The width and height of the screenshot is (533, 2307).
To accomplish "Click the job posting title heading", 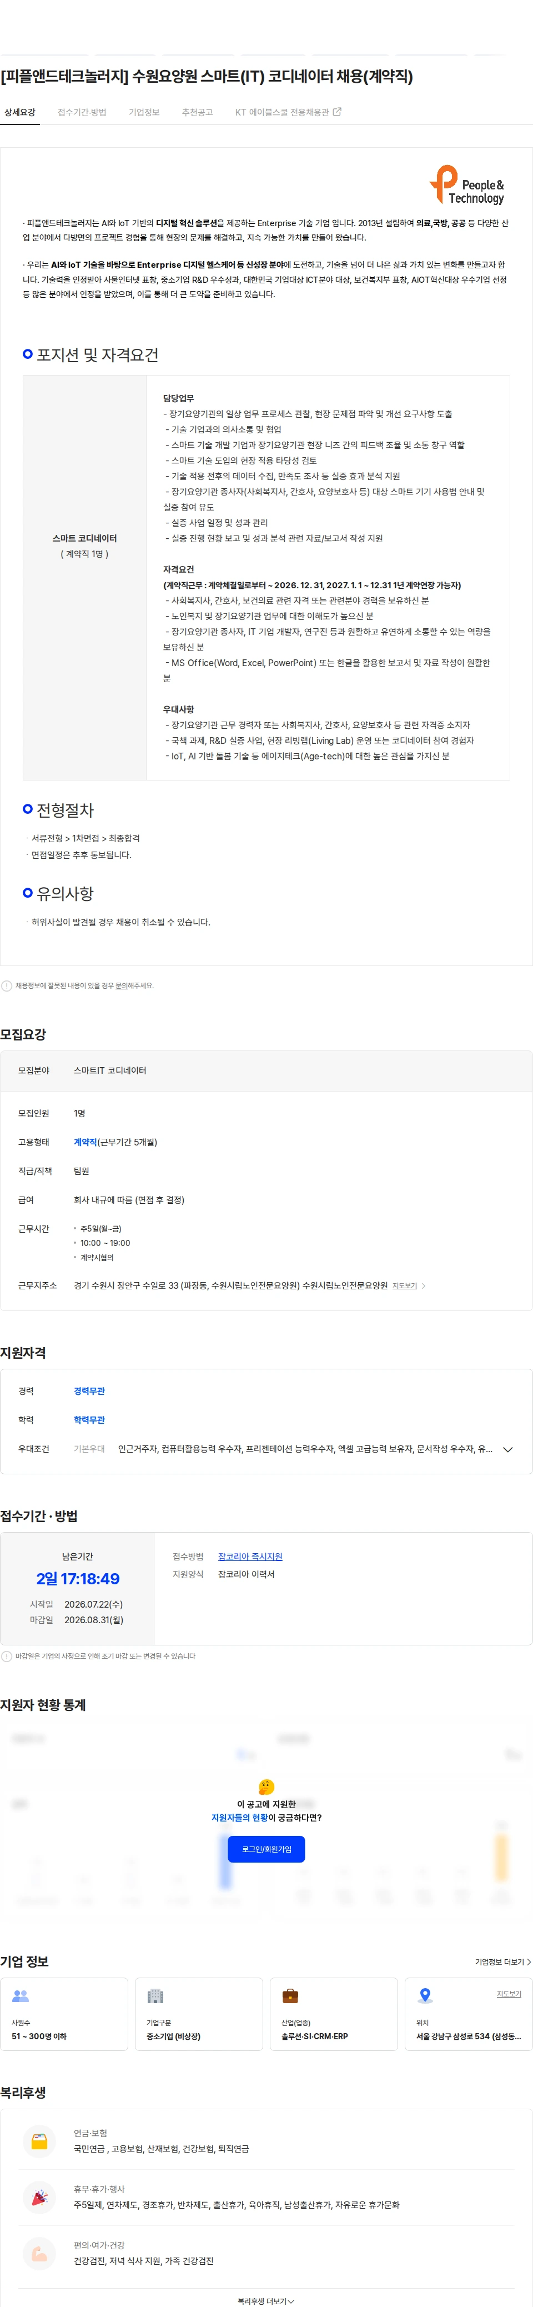I will pyautogui.click(x=207, y=76).
